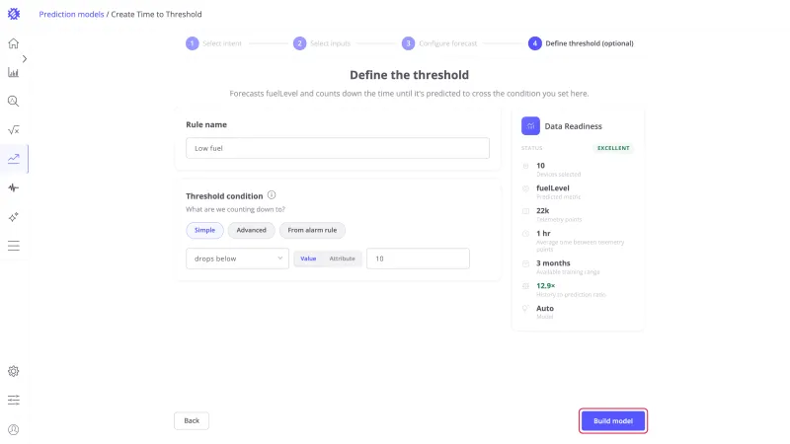Click the Back button
Viewport: 790px width, 444px height.
click(x=192, y=421)
